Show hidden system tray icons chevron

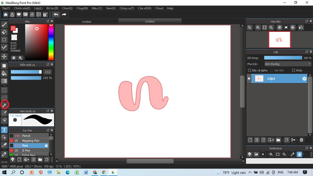[250, 172]
